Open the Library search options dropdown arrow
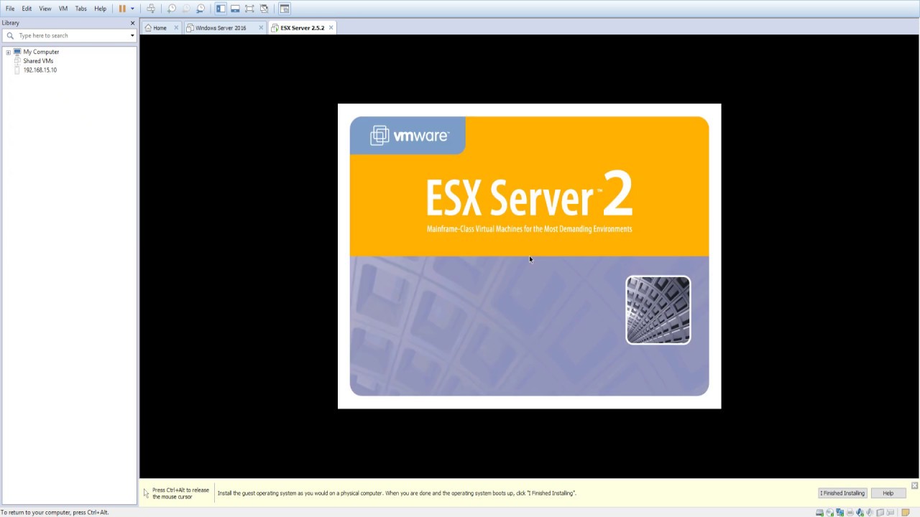Screen dimensions: 920x517 click(132, 36)
